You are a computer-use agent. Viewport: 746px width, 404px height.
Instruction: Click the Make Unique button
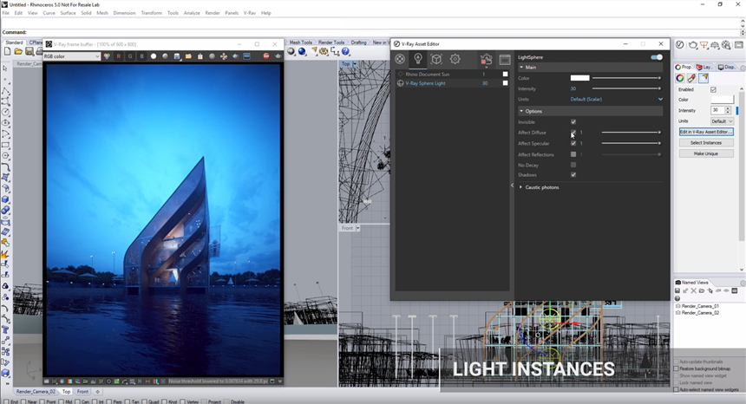pyautogui.click(x=705, y=153)
